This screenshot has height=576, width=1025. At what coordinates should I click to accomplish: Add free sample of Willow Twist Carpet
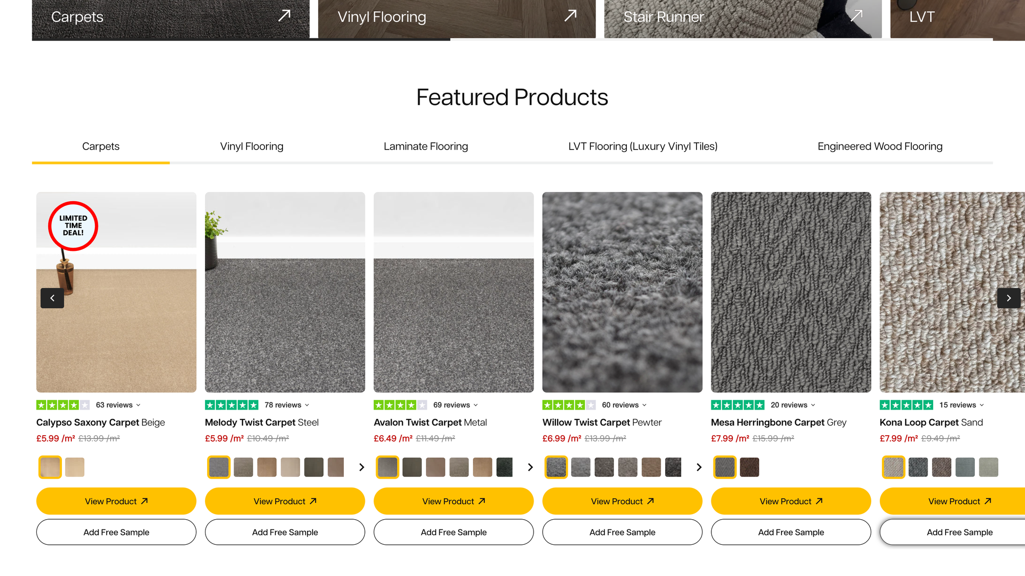[x=622, y=532]
